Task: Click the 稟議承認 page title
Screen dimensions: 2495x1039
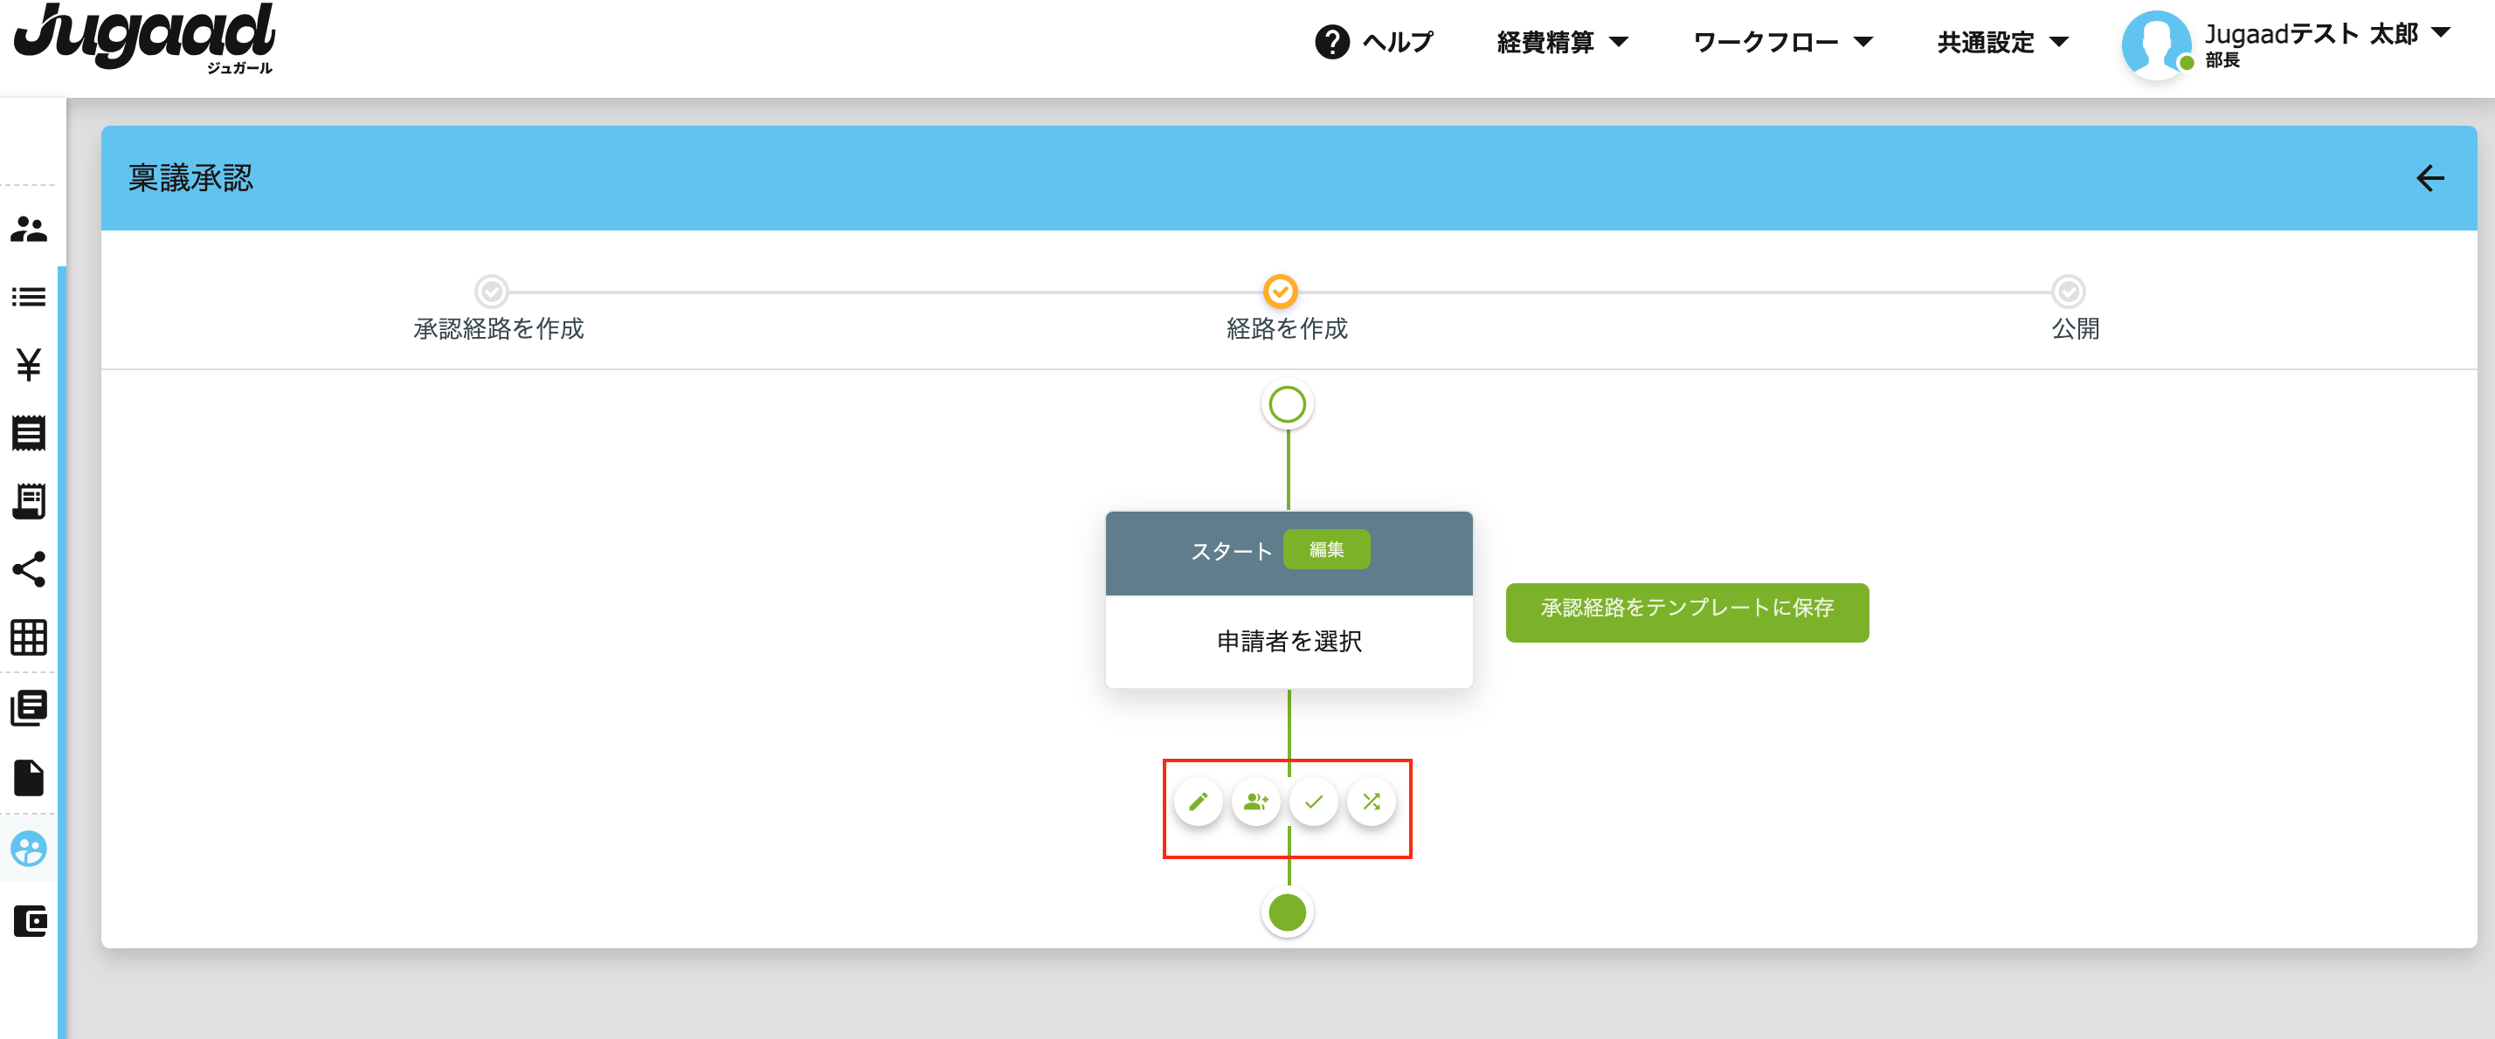Action: pos(190,178)
